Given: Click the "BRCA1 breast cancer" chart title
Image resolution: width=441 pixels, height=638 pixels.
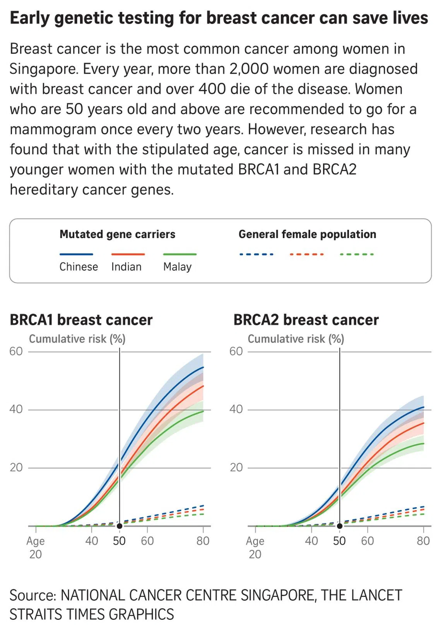Looking at the screenshot, I should (x=81, y=320).
